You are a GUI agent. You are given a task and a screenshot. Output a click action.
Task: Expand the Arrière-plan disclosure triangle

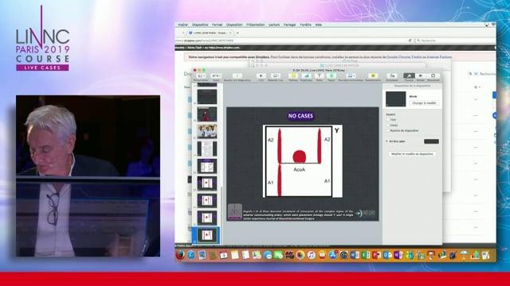coord(386,141)
